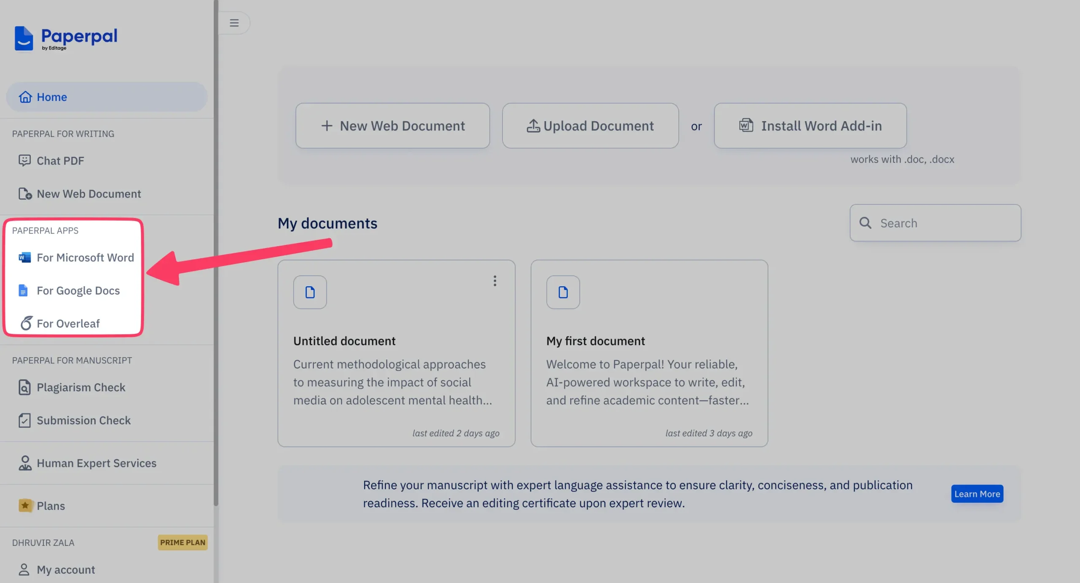Click the Plans star icon
Screen dimensions: 1080x583
point(25,505)
